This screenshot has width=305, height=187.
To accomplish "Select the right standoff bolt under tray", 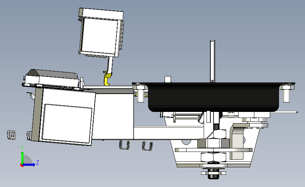I will click(x=286, y=94).
